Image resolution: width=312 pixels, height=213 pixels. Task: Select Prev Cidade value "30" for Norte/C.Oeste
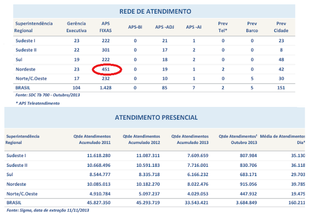281,79
